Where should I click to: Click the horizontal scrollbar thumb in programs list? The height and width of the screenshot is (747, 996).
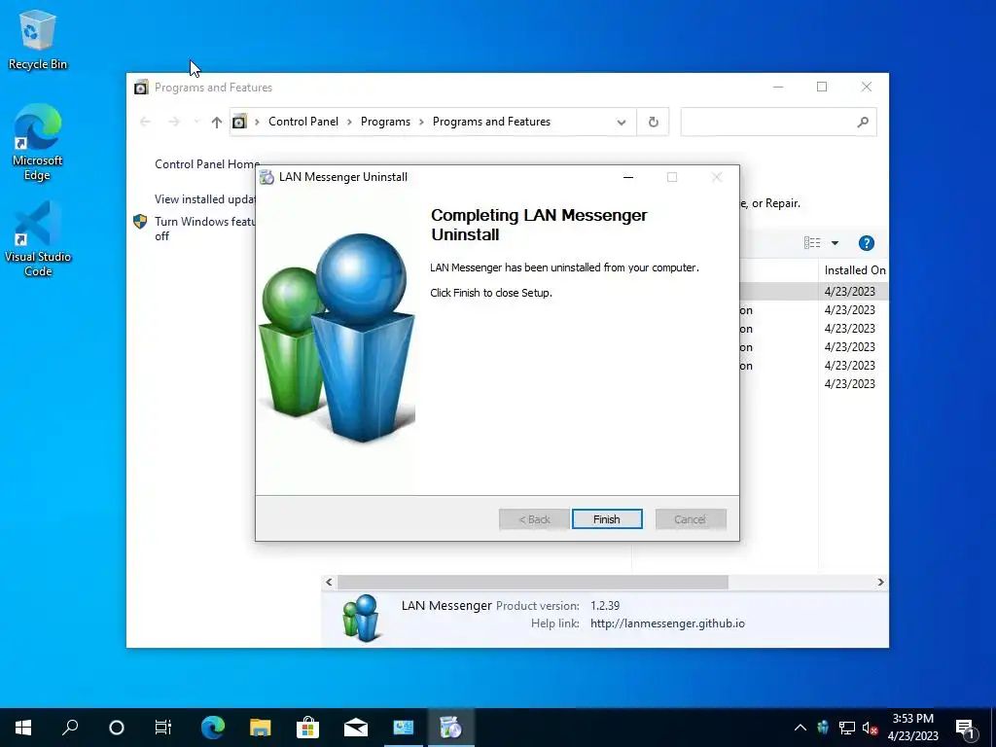click(x=533, y=582)
